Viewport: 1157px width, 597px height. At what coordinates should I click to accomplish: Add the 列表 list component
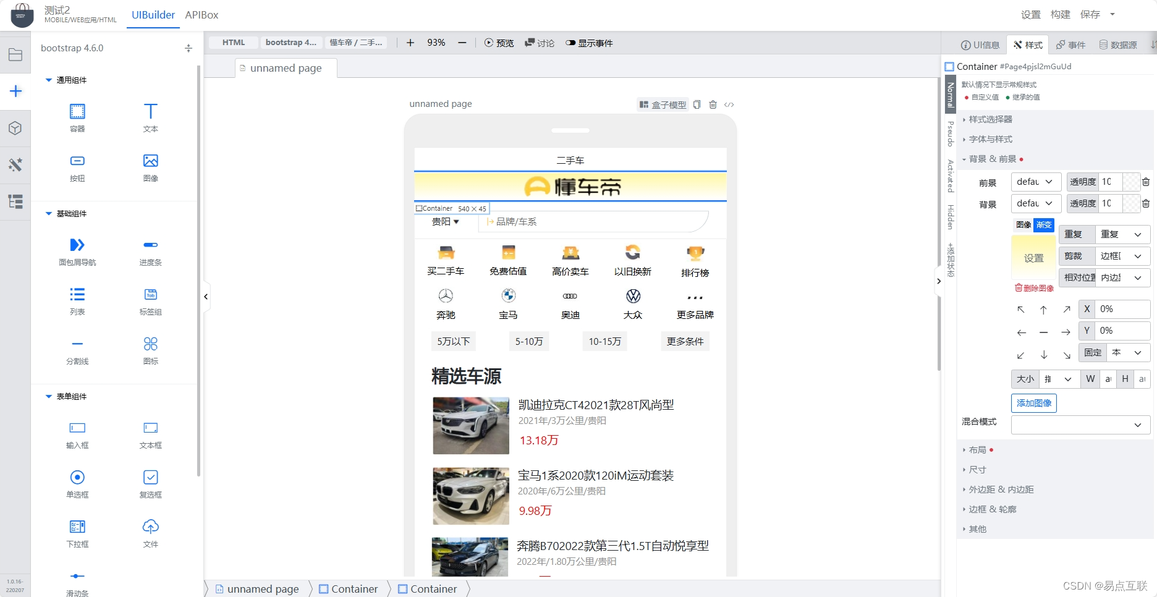pos(77,301)
